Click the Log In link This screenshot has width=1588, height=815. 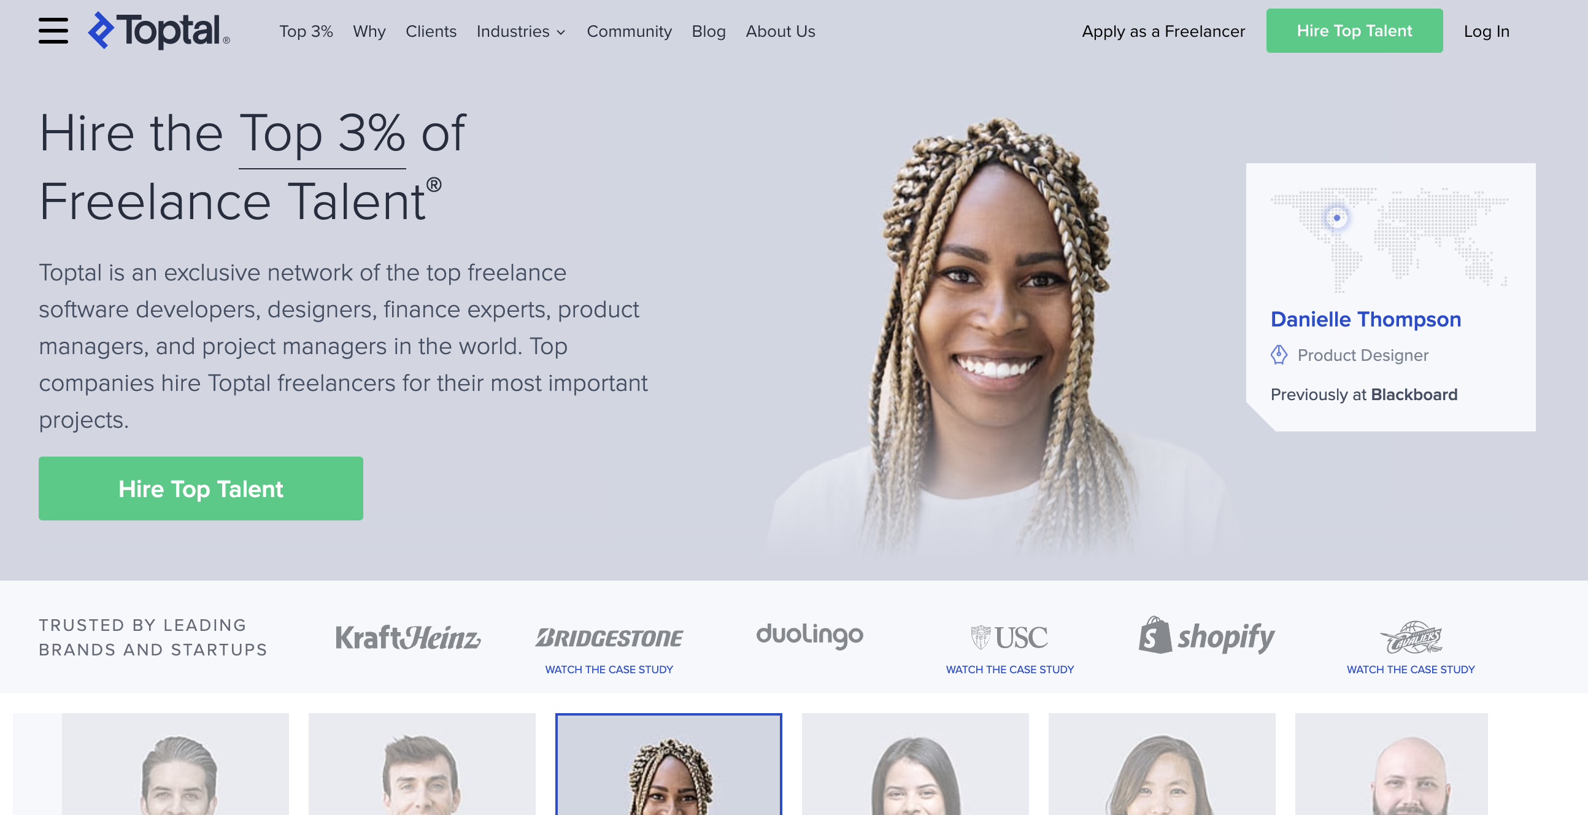point(1486,31)
